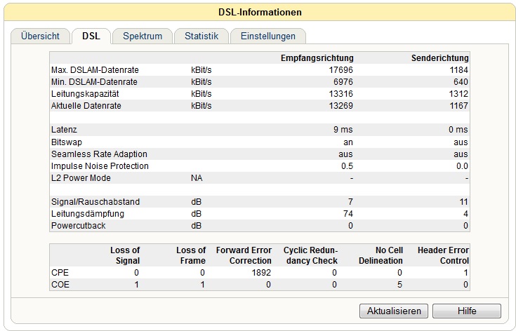Click the COE row label
This screenshot has height=331, width=516.
(x=60, y=284)
